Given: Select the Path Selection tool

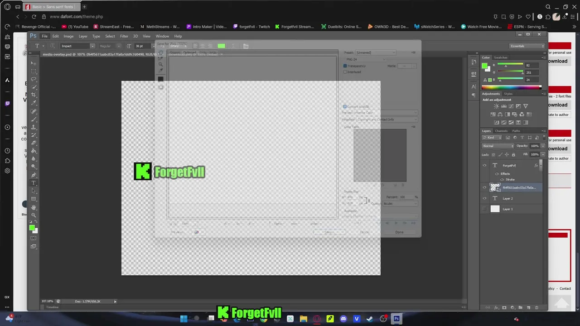Looking at the screenshot, I should 34,191.
